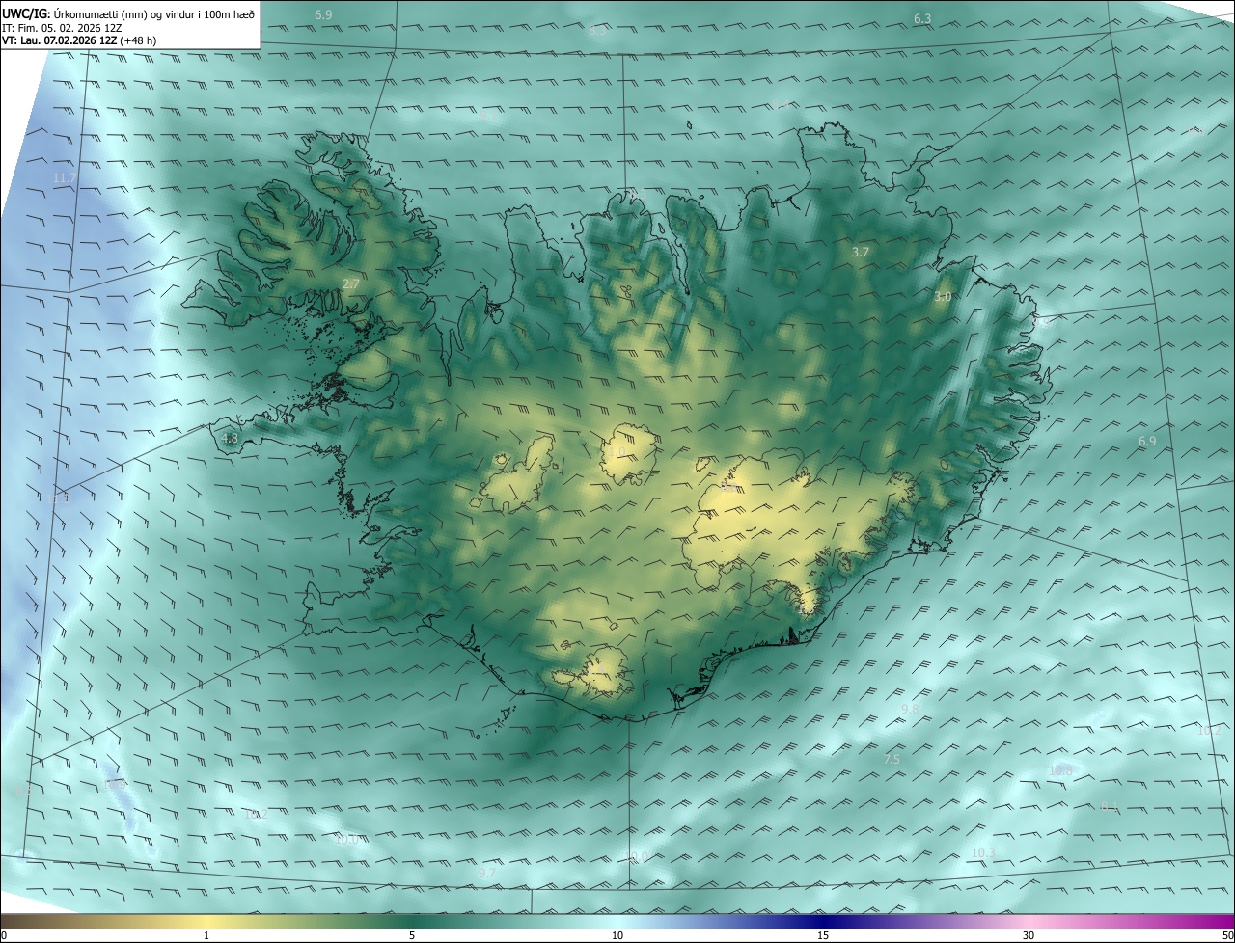This screenshot has height=943, width=1235.
Task: Click the 11.7 value label
Action: tap(65, 178)
